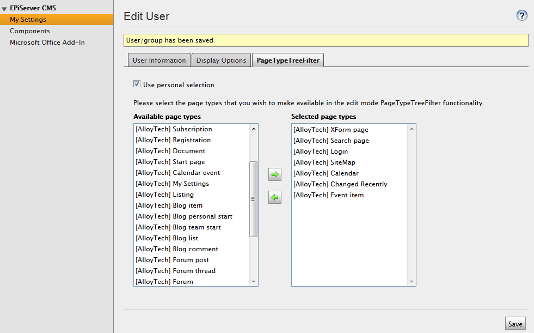Open the Display Options tab
Image resolution: width=534 pixels, height=333 pixels.
coord(221,60)
